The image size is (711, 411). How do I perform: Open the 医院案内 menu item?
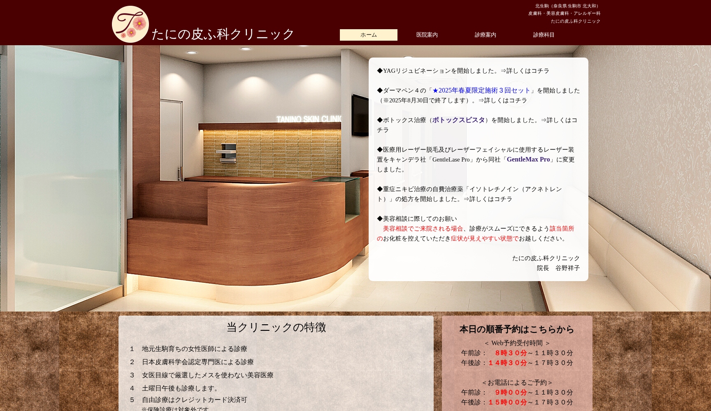click(x=427, y=35)
